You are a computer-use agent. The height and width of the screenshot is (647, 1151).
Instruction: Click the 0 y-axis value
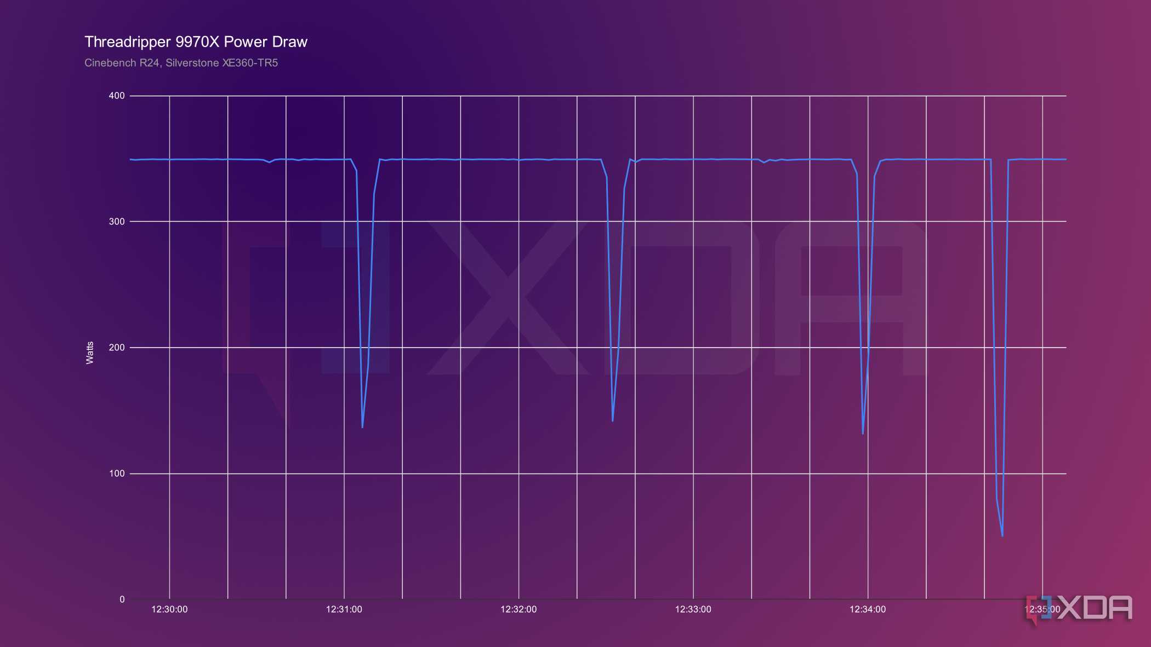click(122, 599)
